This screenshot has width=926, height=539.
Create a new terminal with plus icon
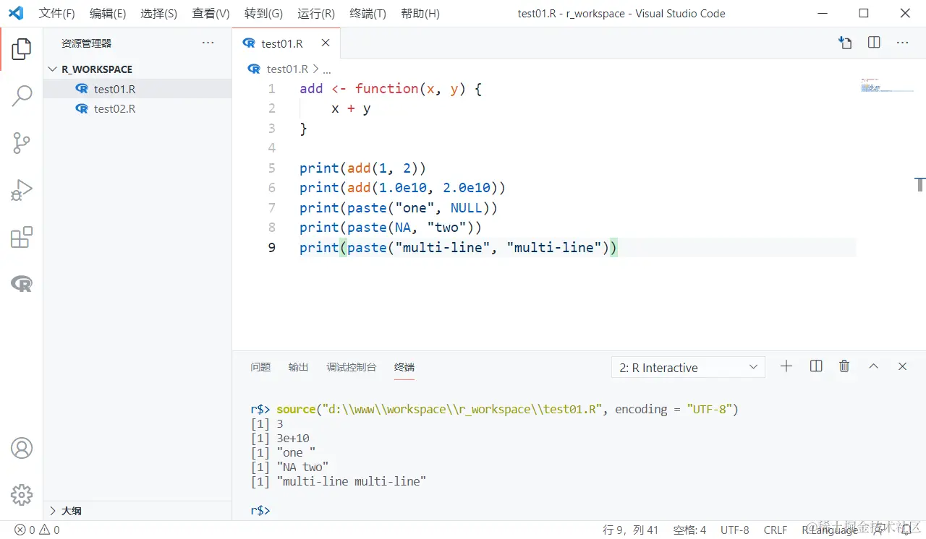click(786, 366)
